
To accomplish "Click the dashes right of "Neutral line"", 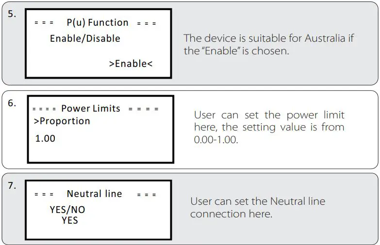I will [x=147, y=195].
